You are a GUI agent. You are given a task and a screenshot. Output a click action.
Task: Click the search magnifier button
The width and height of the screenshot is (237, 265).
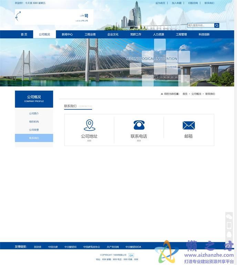(217, 26)
